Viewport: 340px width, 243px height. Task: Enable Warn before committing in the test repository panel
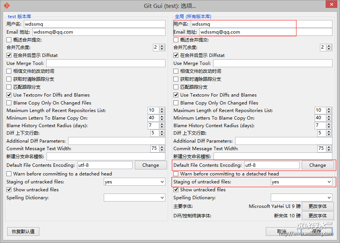click(9, 174)
